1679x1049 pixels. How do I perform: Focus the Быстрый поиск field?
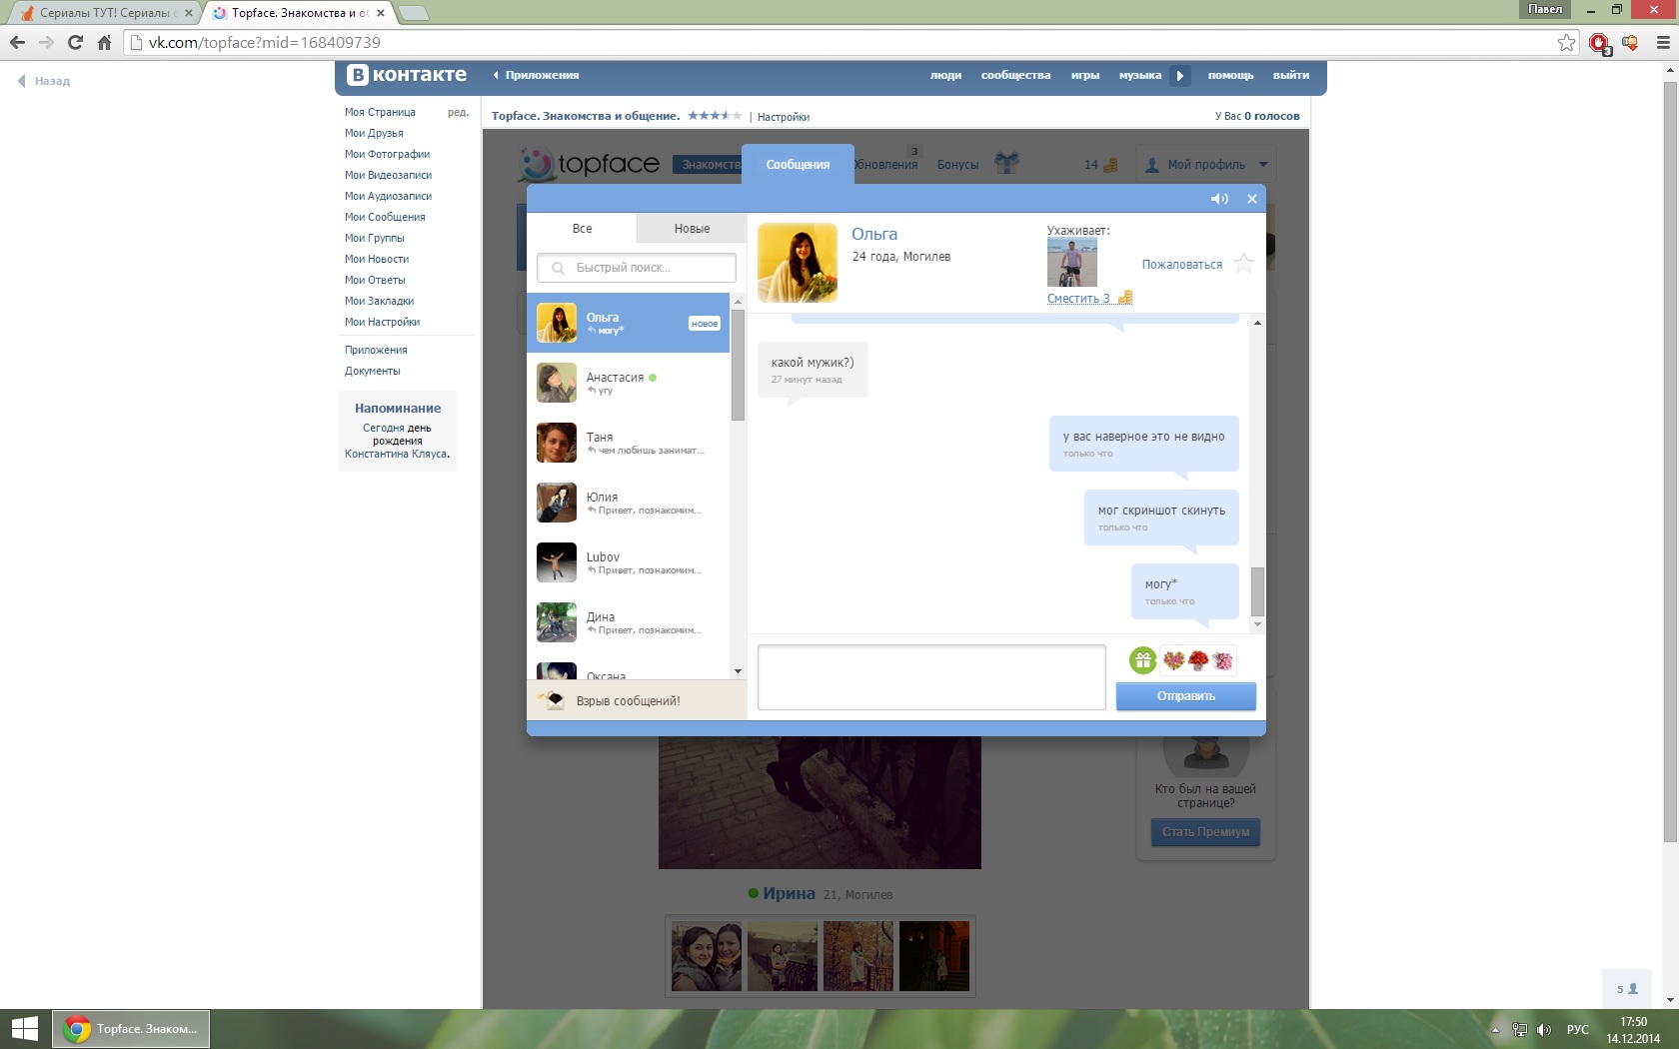click(x=637, y=268)
